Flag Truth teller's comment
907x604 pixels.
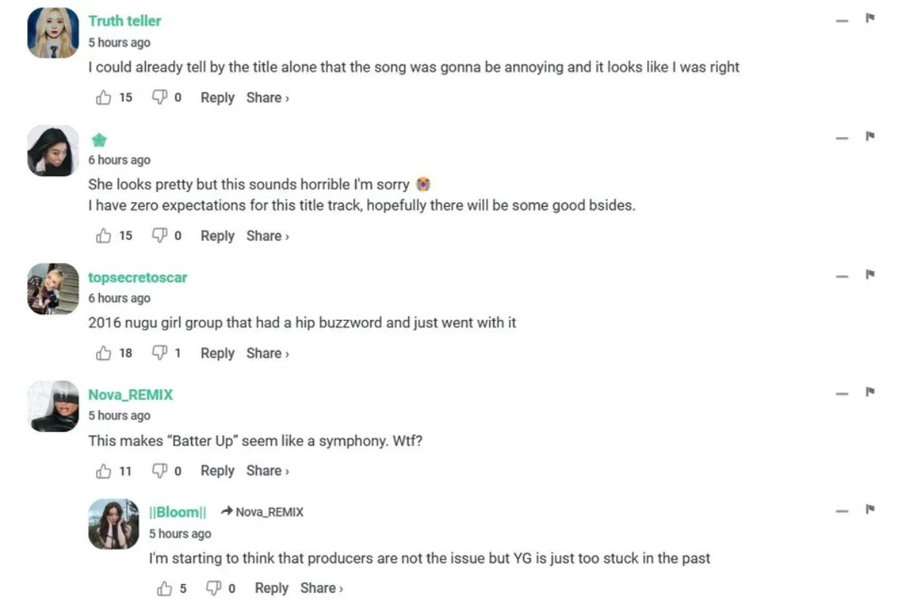point(870,18)
